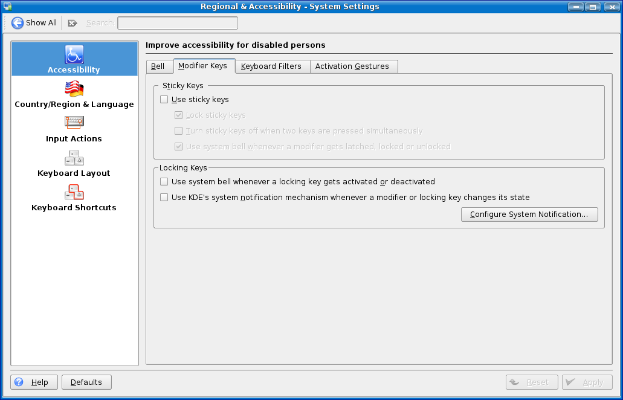This screenshot has height=400, width=623.
Task: Click into the Search input field
Action: (177, 23)
